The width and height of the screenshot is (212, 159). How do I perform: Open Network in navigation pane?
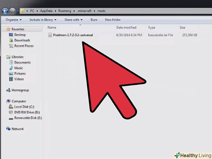point(18,129)
